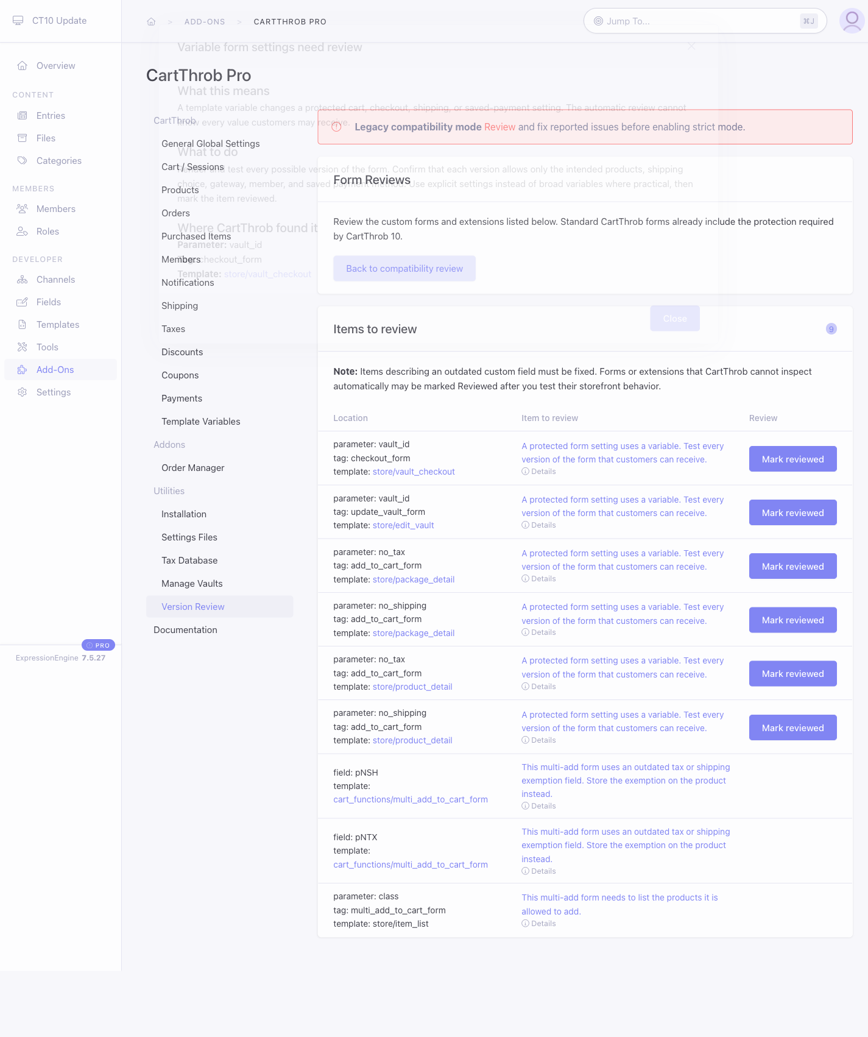
Task: Open Template Variables settings page
Action: pos(201,422)
